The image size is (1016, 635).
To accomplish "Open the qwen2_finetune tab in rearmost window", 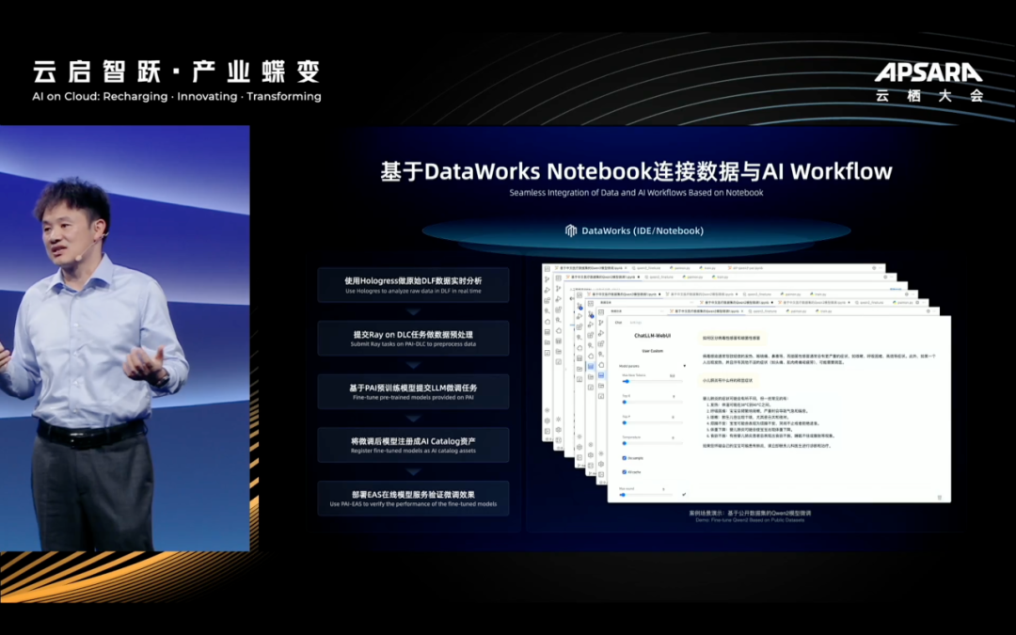I will click(x=646, y=267).
